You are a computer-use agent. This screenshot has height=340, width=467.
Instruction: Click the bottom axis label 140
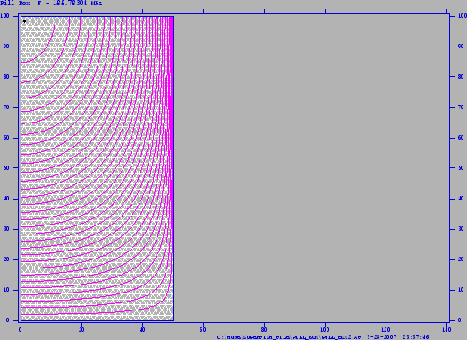(x=446, y=329)
